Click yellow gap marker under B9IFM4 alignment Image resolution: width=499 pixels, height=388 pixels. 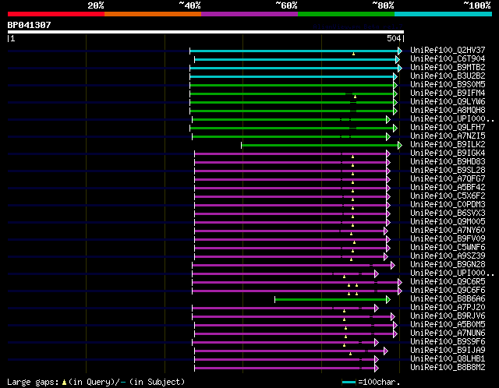click(355, 97)
